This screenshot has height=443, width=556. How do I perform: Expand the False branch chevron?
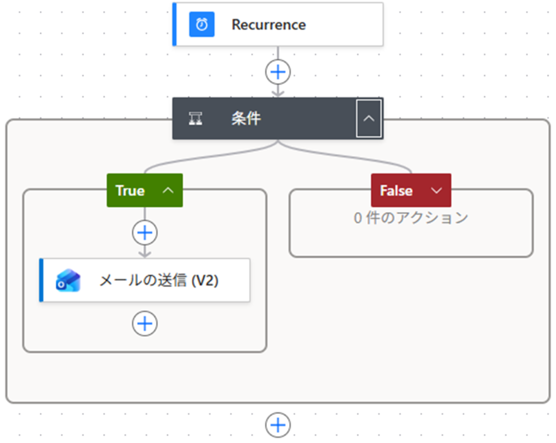coord(436,191)
